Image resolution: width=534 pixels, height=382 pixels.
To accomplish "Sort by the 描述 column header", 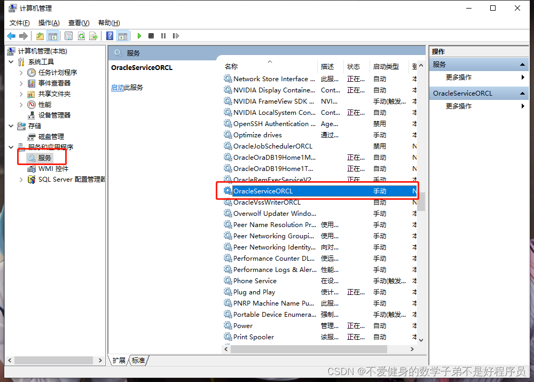I will pos(331,66).
